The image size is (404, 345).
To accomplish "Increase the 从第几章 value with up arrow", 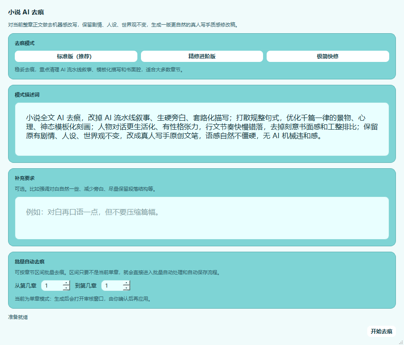I will [x=66, y=283].
